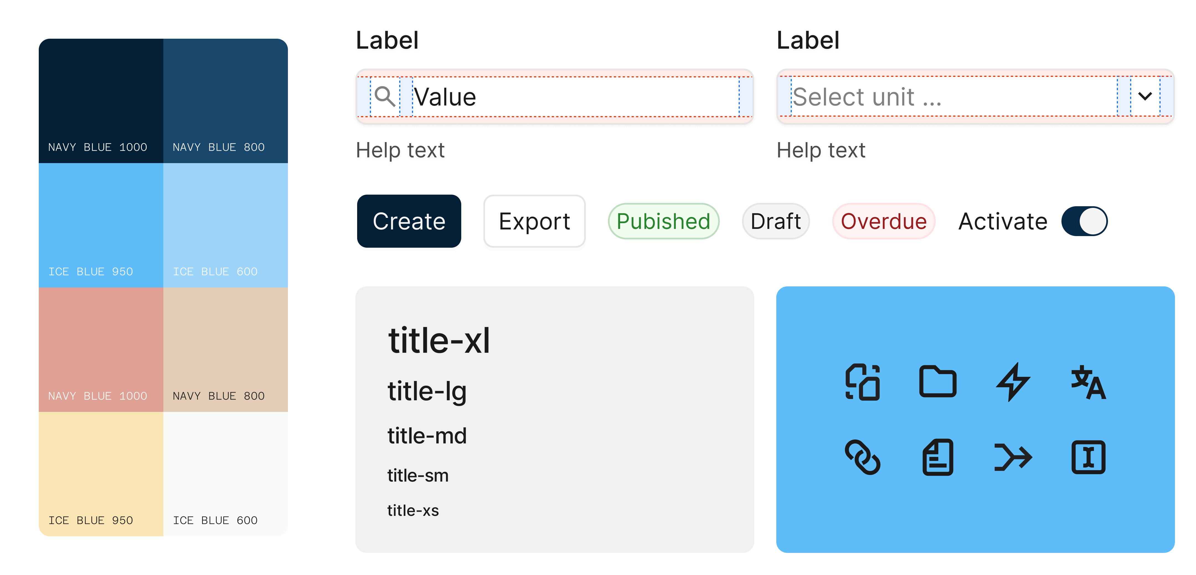Click the text cursor box icon
This screenshot has width=1196, height=575.
pos(1088,457)
